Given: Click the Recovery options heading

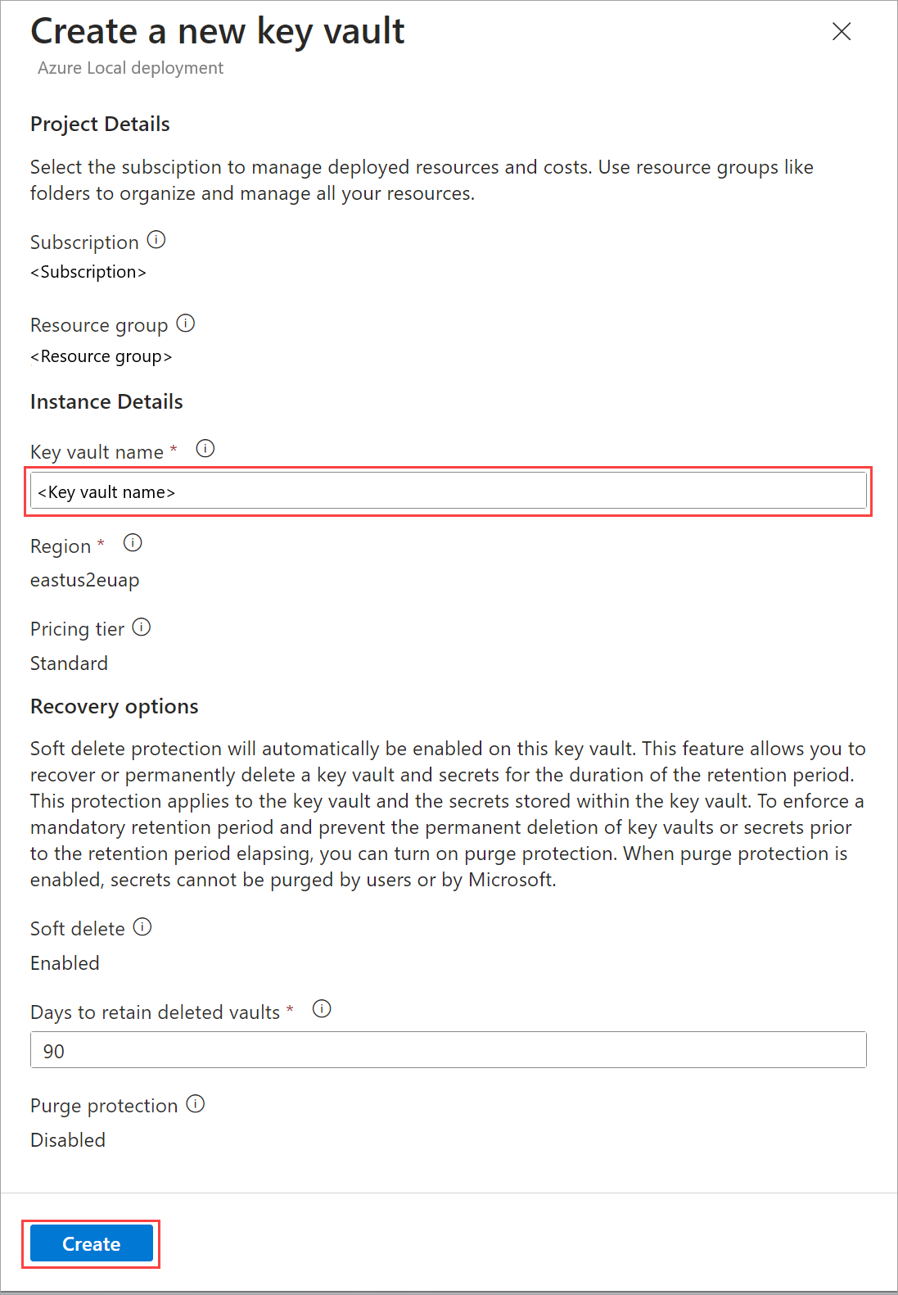Looking at the screenshot, I should pos(115,706).
